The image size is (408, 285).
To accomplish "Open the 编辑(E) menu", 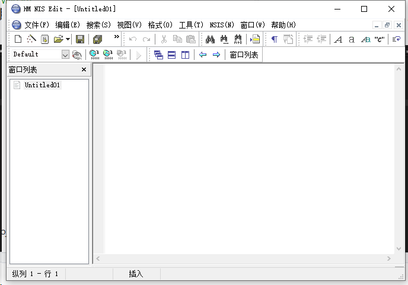I will point(68,25).
